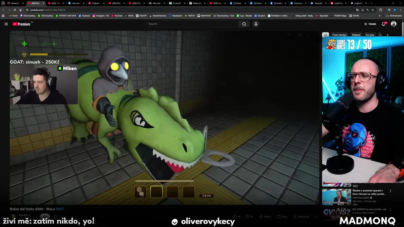404x227 pixels.
Task: Open YouTube notifications bell
Action: pyautogui.click(x=384, y=24)
